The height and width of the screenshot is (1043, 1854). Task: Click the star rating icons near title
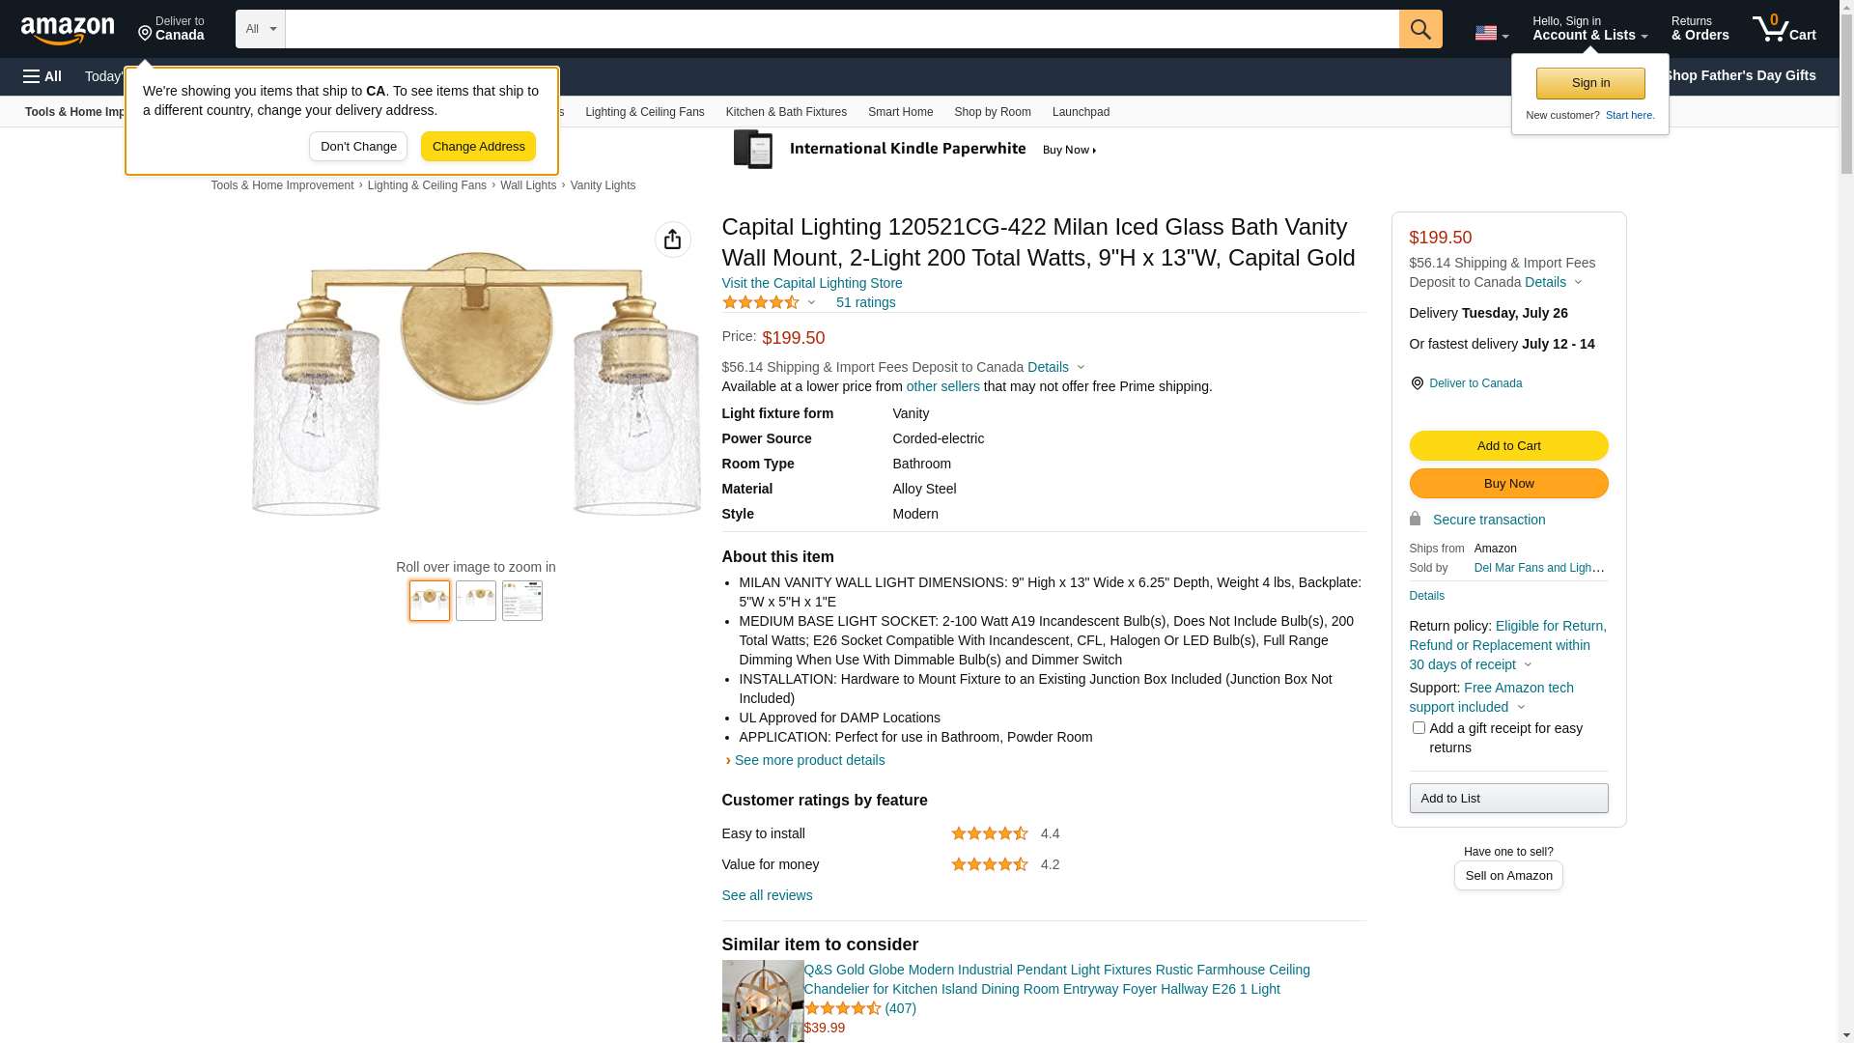[761, 302]
